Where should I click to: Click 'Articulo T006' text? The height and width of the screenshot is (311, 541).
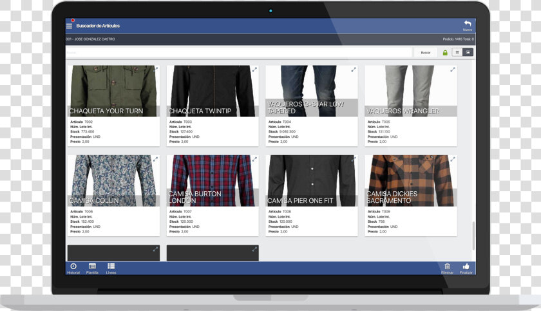pos(81,212)
